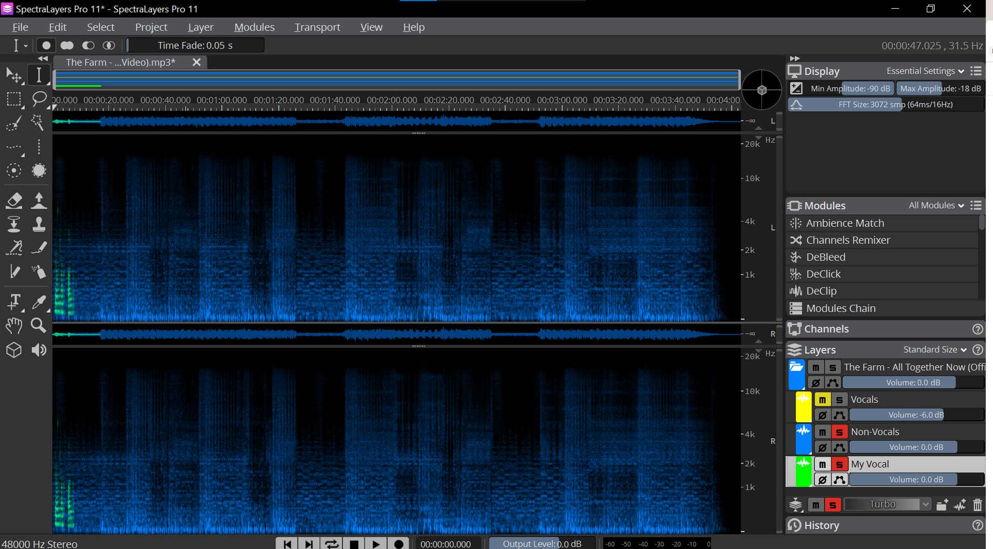
Task: Select the Playback speaker tool
Action: click(39, 350)
